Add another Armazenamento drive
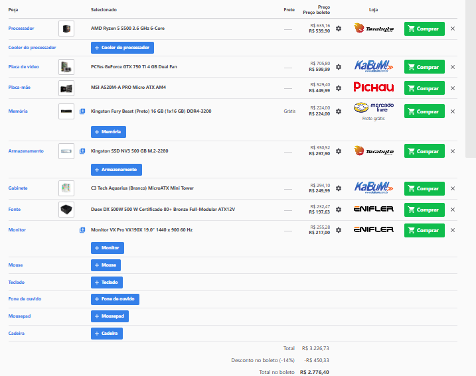Image resolution: width=476 pixels, height=376 pixels. tap(116, 170)
